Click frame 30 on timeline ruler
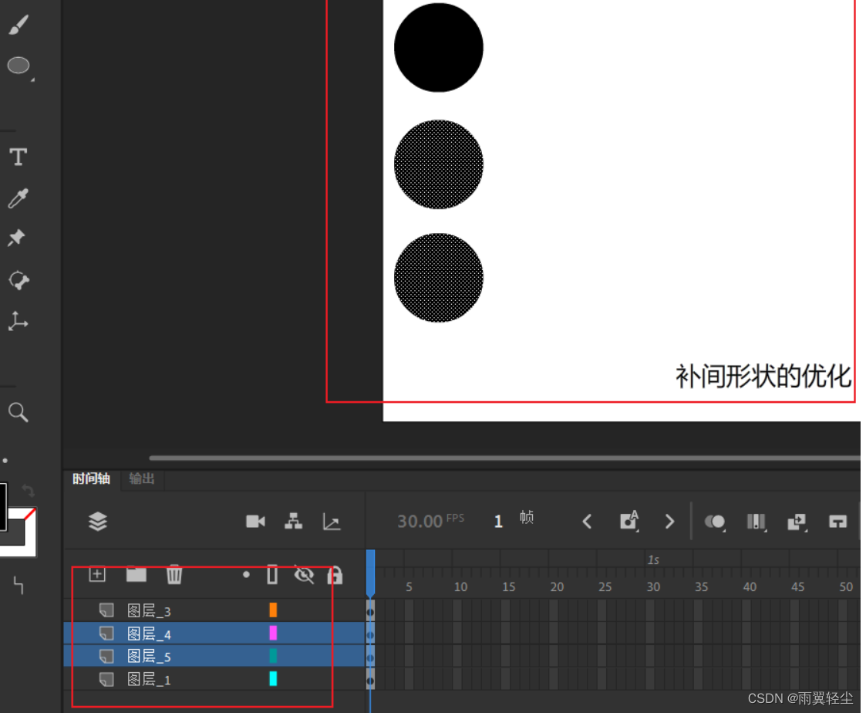This screenshot has width=866, height=713. coord(653,586)
